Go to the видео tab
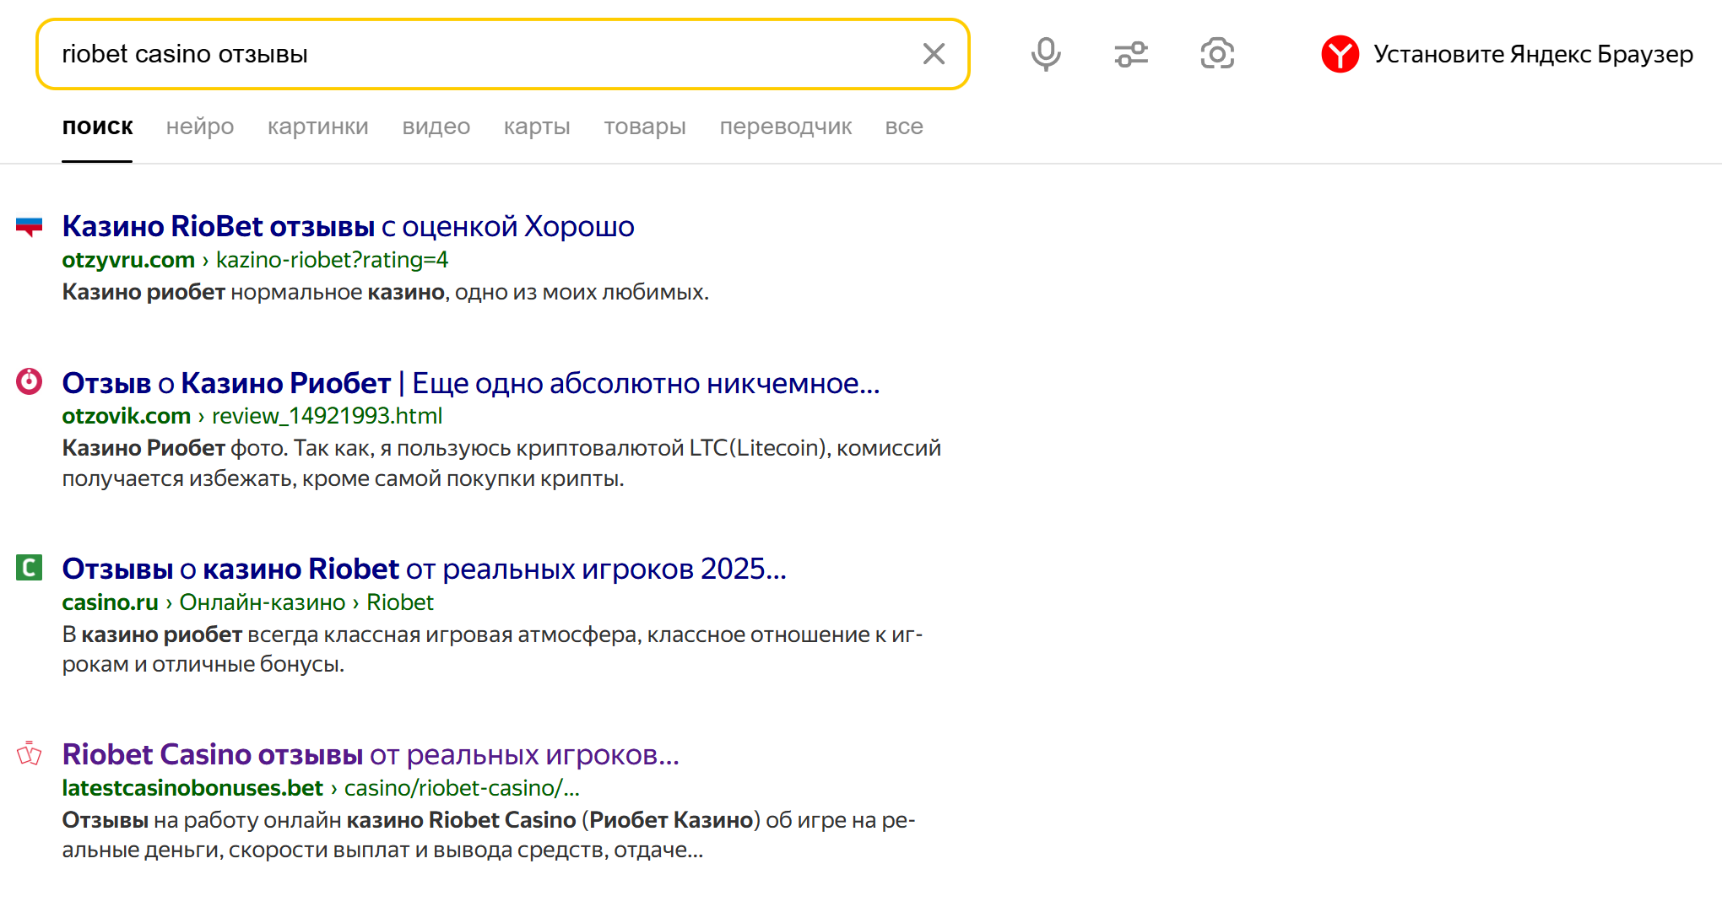 (x=436, y=127)
